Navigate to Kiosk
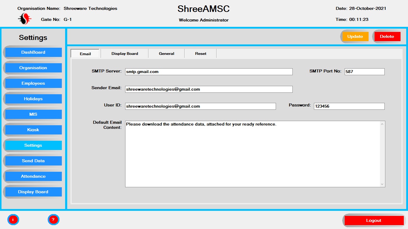Image resolution: width=408 pixels, height=229 pixels. coord(33,130)
